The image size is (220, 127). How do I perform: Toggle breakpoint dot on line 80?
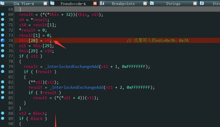(3, 71)
